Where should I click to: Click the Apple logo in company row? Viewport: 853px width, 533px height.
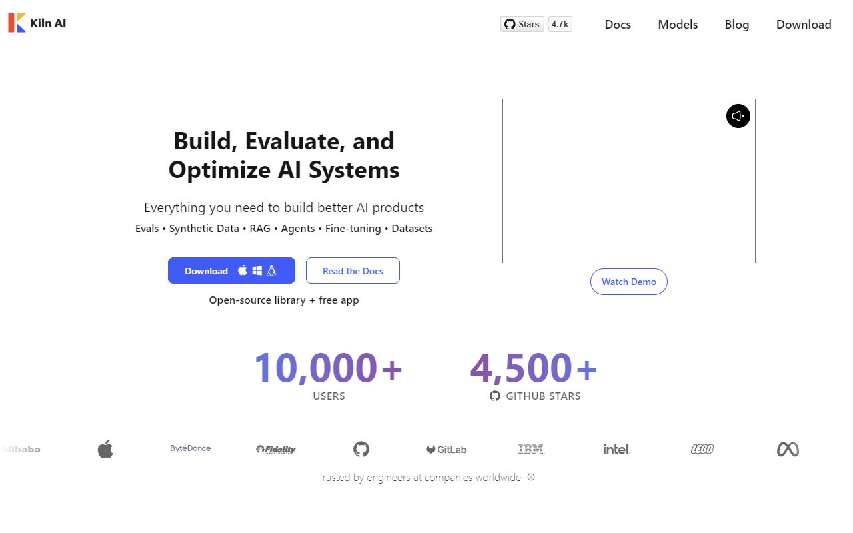click(x=105, y=449)
